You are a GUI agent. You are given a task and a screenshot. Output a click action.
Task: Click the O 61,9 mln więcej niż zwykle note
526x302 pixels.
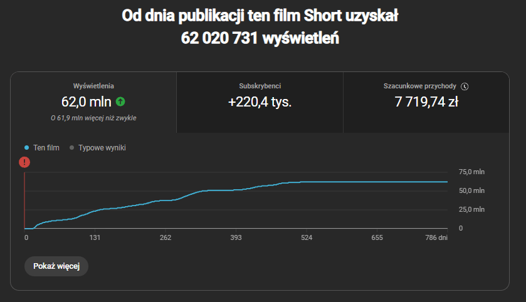[93, 117]
